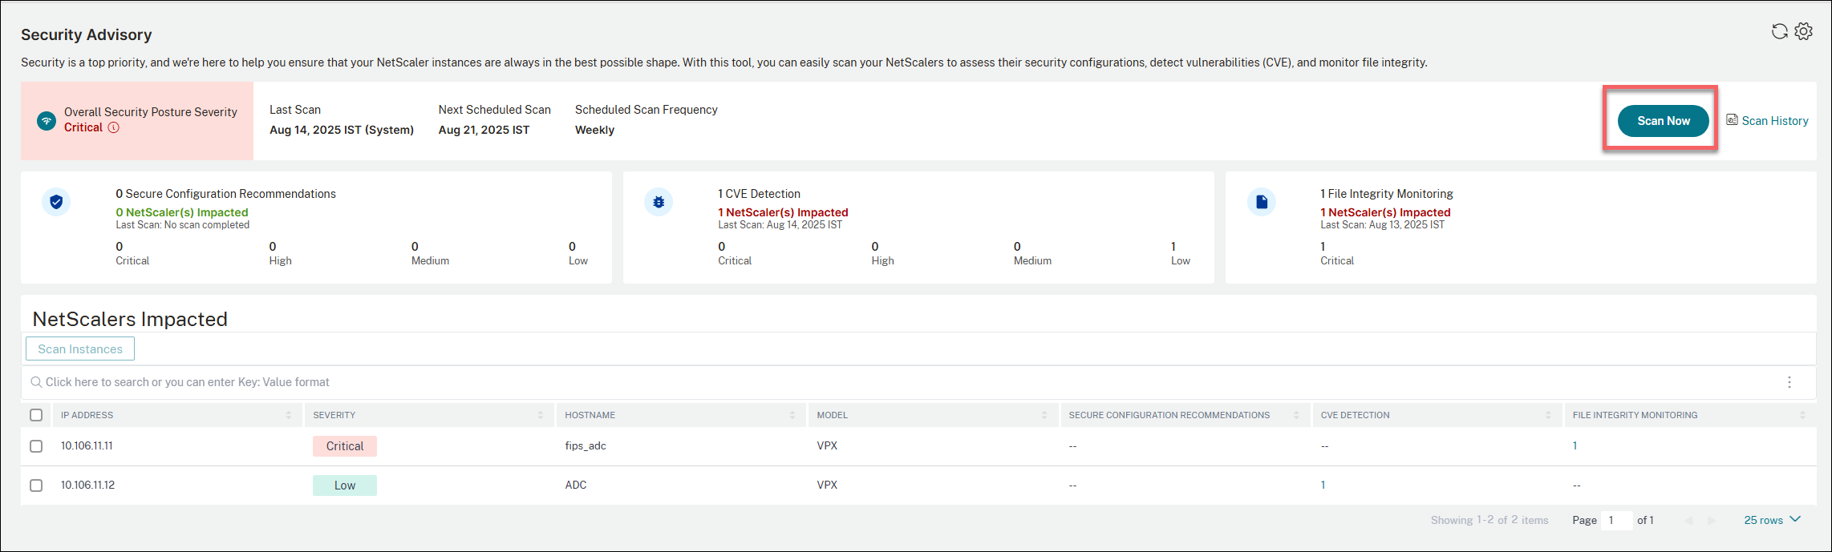
Task: Click the hostname ADC
Action: pyautogui.click(x=576, y=485)
